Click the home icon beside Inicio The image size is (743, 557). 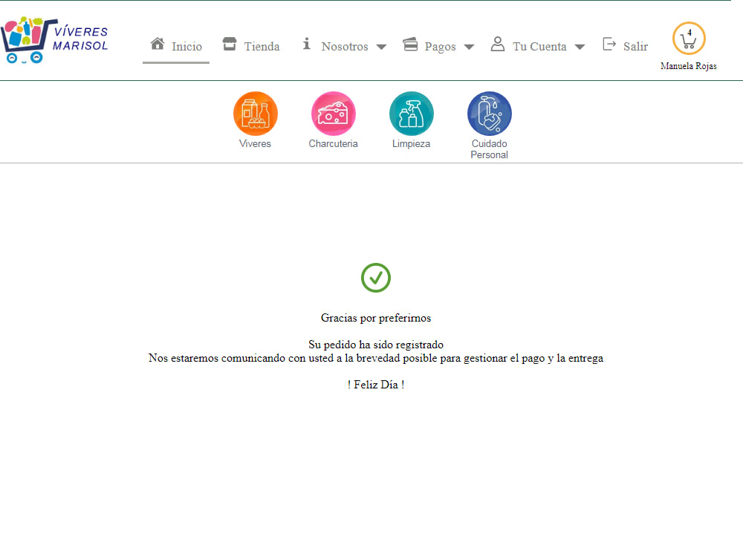tap(158, 44)
